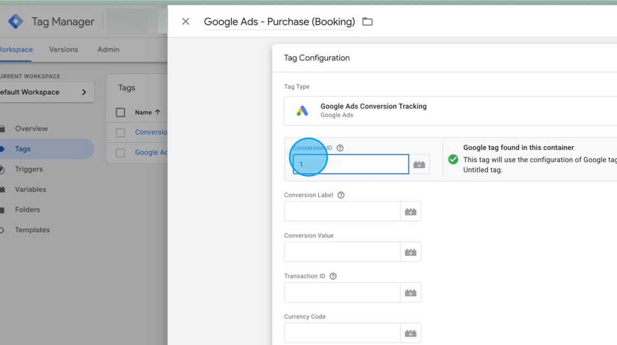Show help for Conversion ID
Image resolution: width=617 pixels, height=345 pixels.
coord(340,148)
